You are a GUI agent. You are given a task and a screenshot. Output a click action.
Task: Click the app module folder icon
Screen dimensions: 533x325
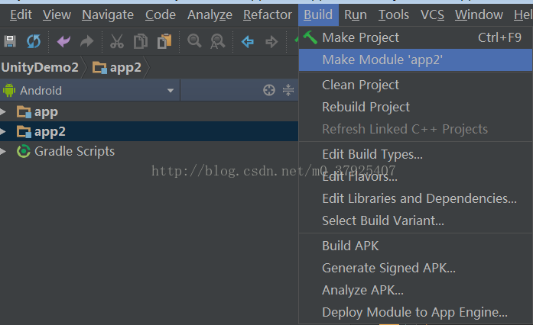[24, 111]
